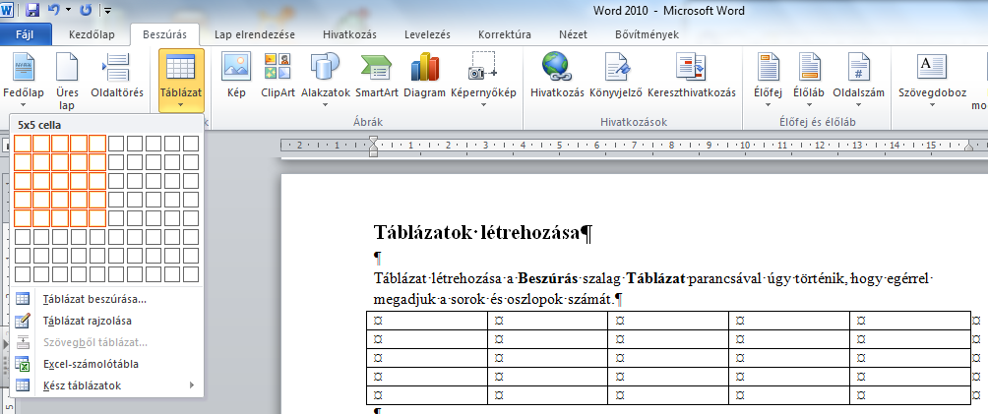Select Táblázat rajzolása menu entry
Image resolution: width=988 pixels, height=414 pixels.
click(x=106, y=321)
